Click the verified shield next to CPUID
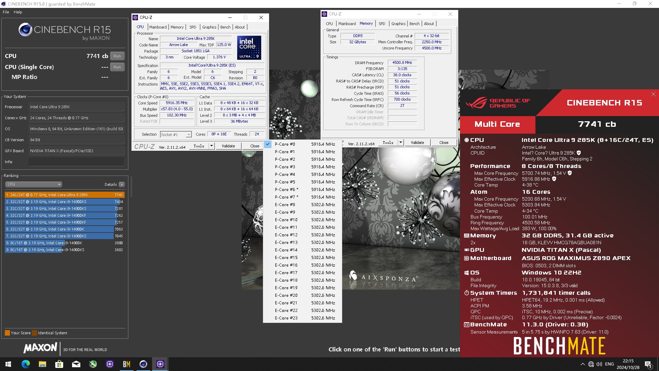 click(x=579, y=153)
